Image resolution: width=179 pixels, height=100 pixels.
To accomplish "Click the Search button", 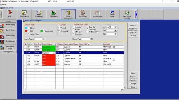I will coord(133,25).
